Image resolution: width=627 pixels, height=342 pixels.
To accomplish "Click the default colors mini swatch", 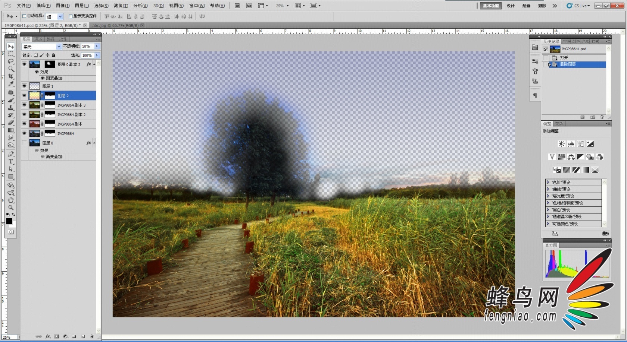I will 8,215.
